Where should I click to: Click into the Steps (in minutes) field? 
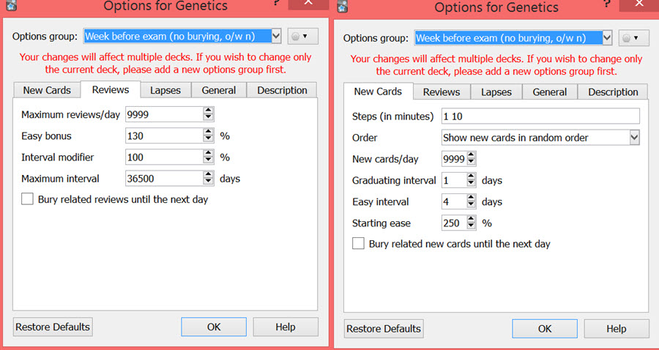(x=539, y=116)
